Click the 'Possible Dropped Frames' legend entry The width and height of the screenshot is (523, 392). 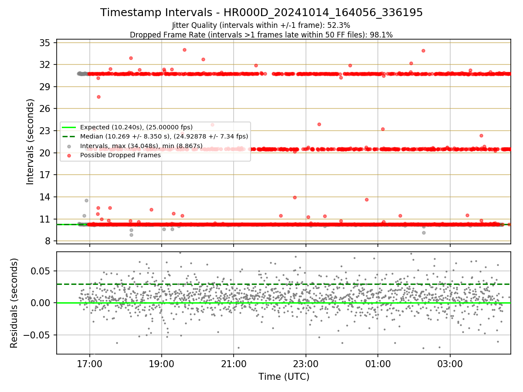point(121,155)
